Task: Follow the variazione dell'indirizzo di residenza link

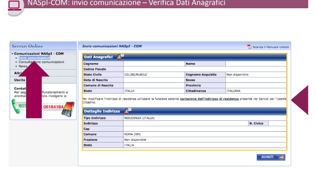Action: (x=209, y=99)
